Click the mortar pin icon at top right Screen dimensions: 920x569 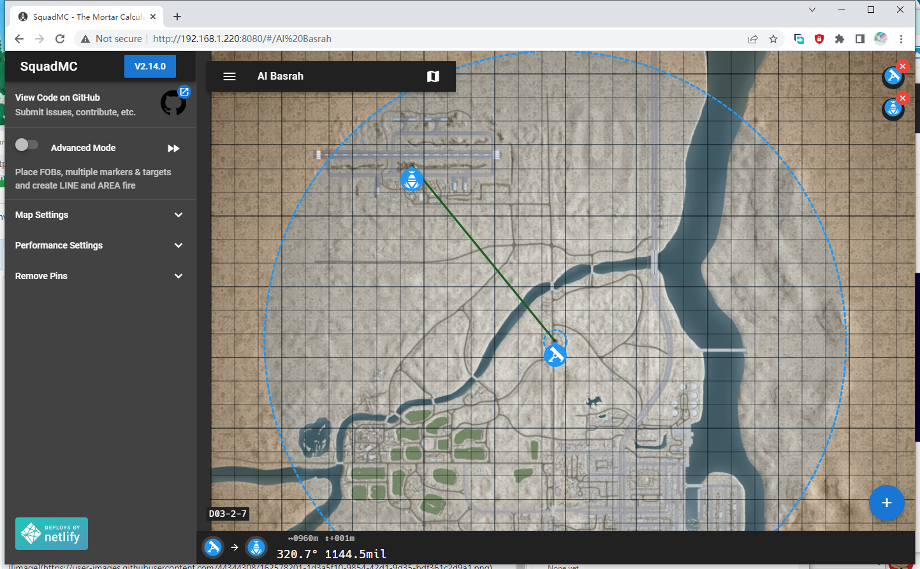click(893, 77)
